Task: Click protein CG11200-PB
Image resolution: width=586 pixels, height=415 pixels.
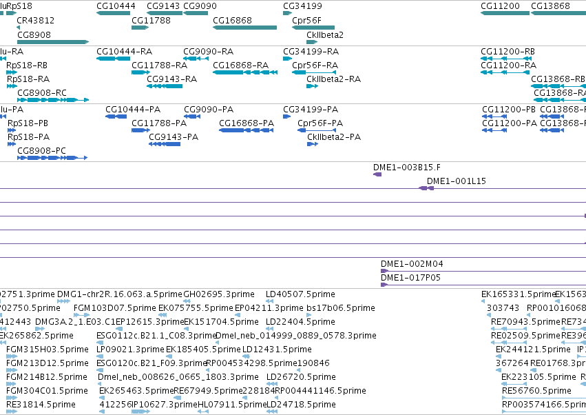Action: (494, 117)
